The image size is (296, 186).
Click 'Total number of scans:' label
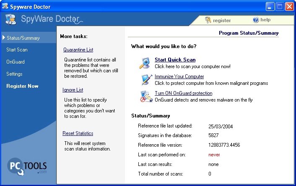click(161, 174)
